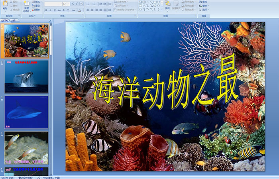Decrease font size with the small A icon
279x179 pixels.
77,4
